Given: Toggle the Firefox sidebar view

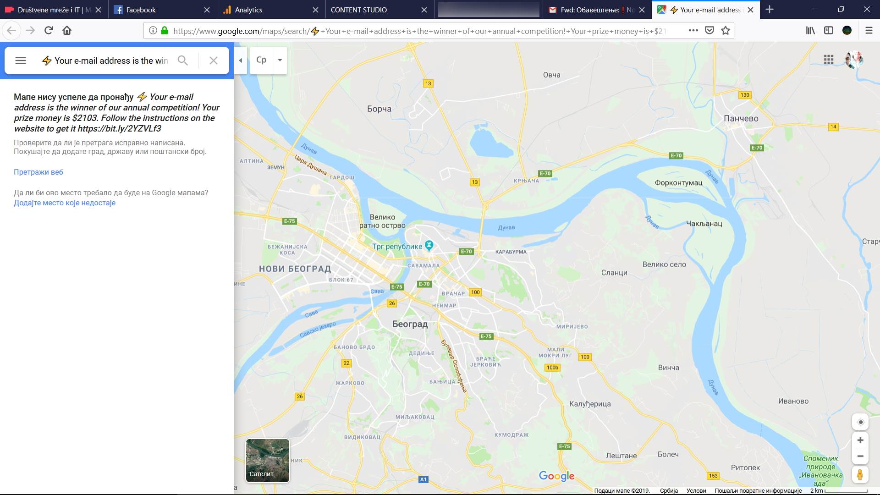Looking at the screenshot, I should (x=829, y=30).
